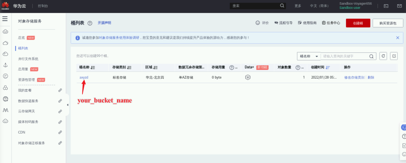Click 控制台 in top bar
Image resolution: width=406 pixels, height=163 pixels.
(x=43, y=6)
